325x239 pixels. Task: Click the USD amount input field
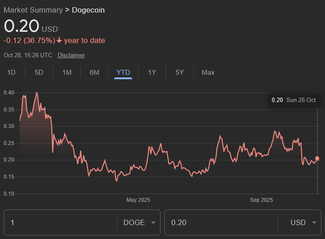(221, 222)
